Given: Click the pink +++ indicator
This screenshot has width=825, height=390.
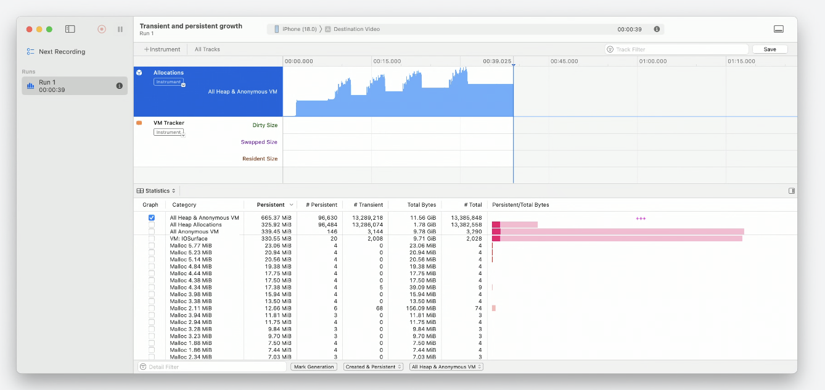Looking at the screenshot, I should [641, 218].
